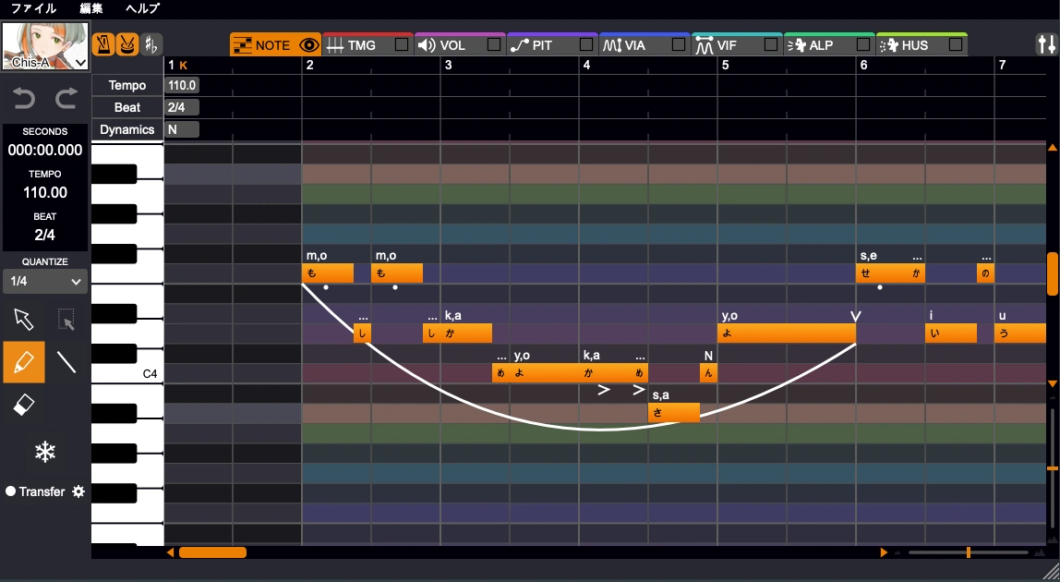Select the ん note labeled N

[708, 373]
